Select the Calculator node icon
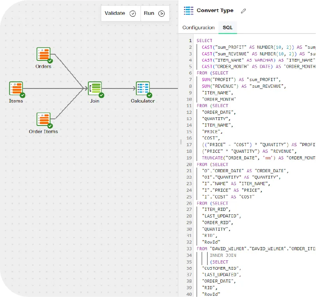316x297 pixels. (143, 88)
